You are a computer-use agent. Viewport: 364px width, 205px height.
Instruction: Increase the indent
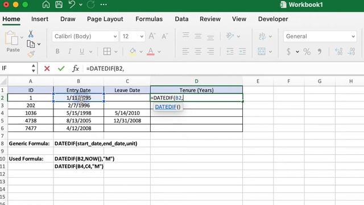[242, 51]
